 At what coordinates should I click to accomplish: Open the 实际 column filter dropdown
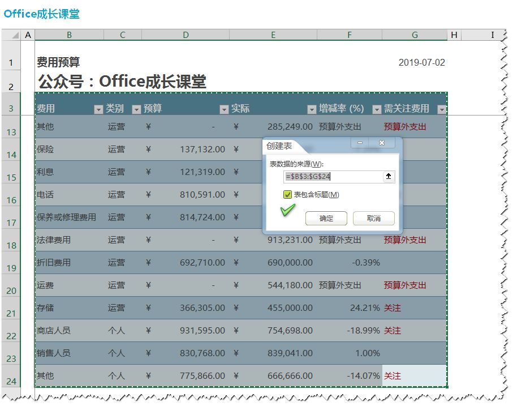click(312, 109)
